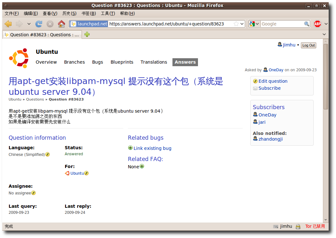Open the 历史(S) menu
The image size is (336, 238).
[x=69, y=13]
